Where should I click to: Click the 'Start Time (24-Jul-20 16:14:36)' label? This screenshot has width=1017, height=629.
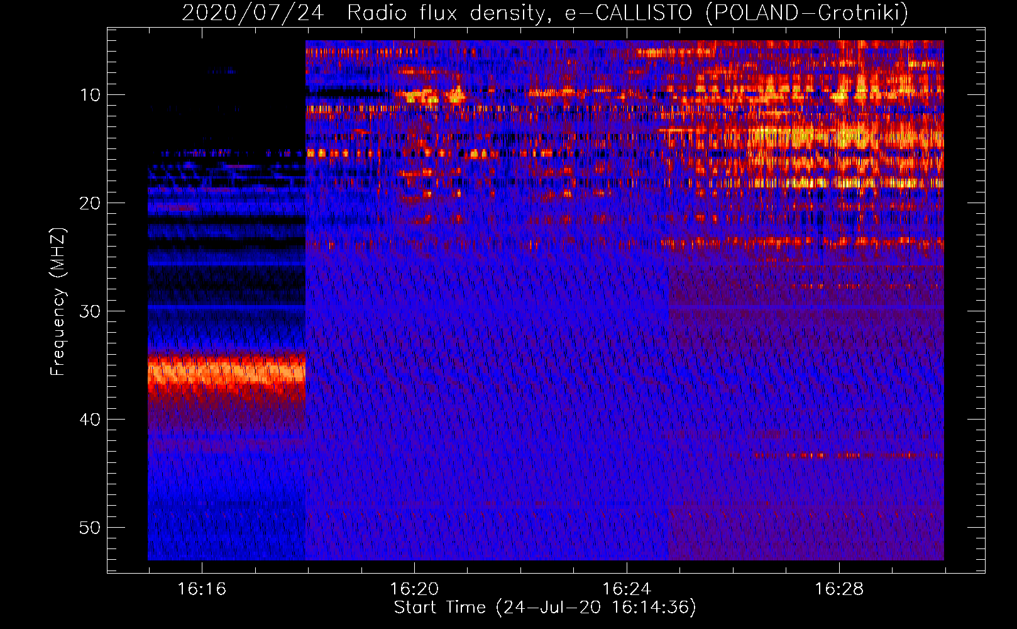(x=545, y=608)
